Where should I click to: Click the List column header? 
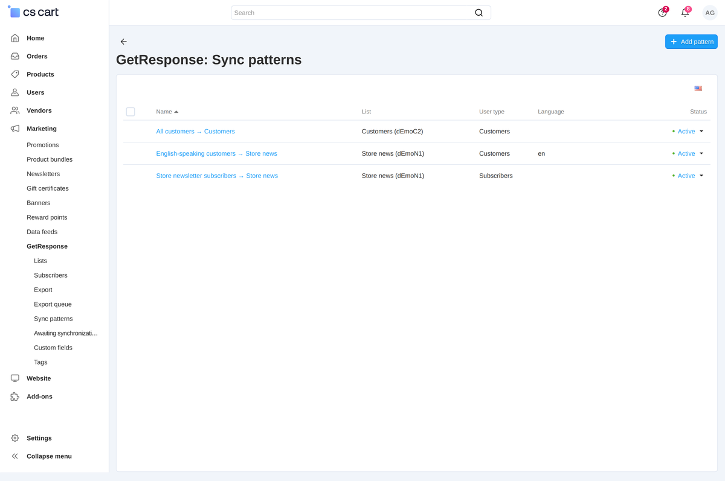click(366, 112)
